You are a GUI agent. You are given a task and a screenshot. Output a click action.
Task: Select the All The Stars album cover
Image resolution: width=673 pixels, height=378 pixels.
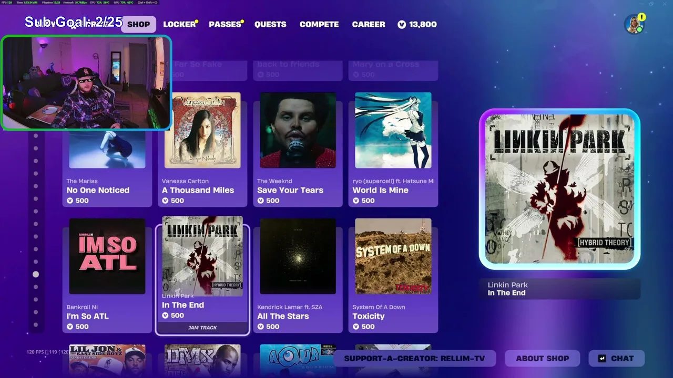point(298,256)
